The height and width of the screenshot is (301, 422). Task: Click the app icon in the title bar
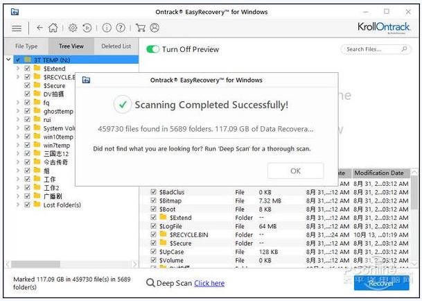pos(15,12)
